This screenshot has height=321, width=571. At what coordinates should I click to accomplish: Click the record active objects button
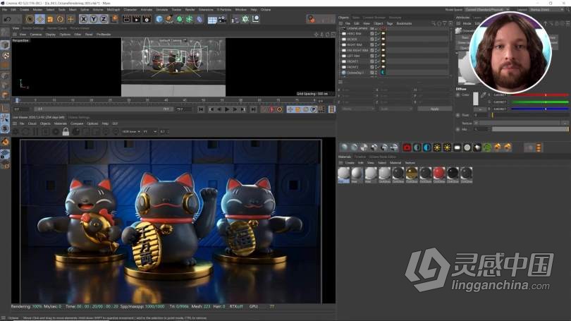coord(264,109)
